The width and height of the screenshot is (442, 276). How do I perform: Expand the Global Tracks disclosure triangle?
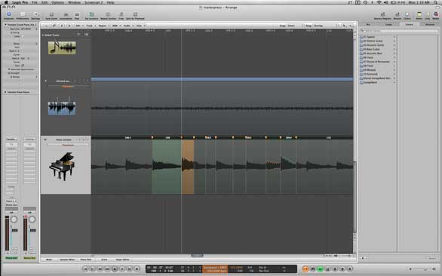coord(43,35)
